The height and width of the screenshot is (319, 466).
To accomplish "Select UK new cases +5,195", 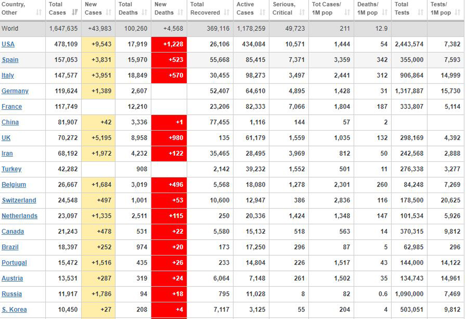I will 98,138.
